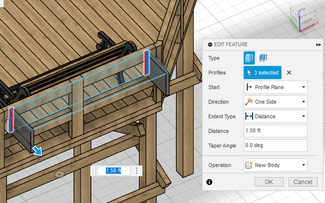Click the TOP face of the ViewCube
This screenshot has width=325, height=203.
(x=302, y=10)
